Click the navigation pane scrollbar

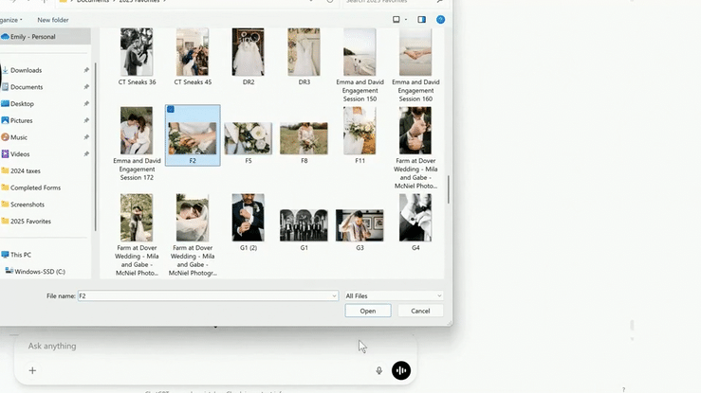click(95, 147)
